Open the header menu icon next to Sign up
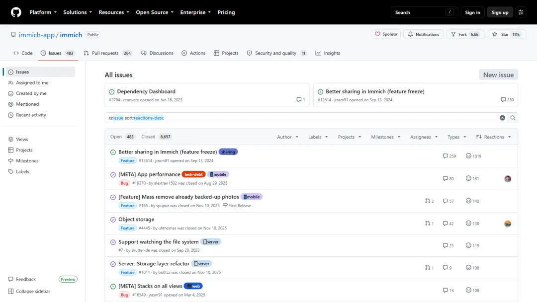Image resolution: width=537 pixels, height=302 pixels. tap(521, 12)
